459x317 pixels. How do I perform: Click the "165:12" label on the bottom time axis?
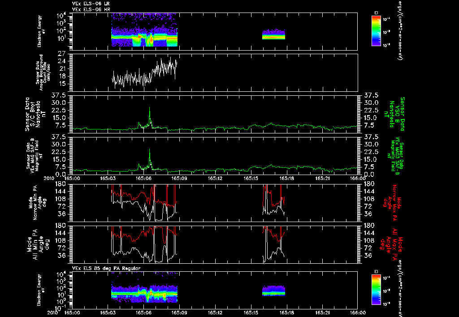point(215,313)
